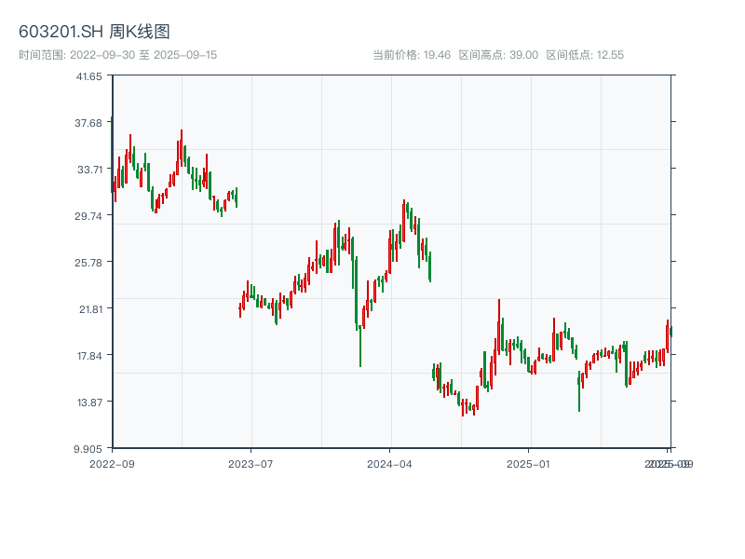Click the 区间高点 39.00 label
This screenshot has height=559, width=745.
[498, 55]
